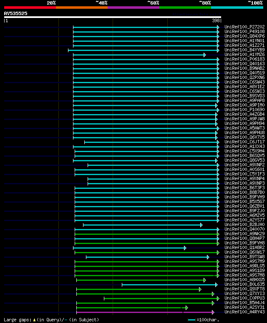Open hit UniRef100_A1YMZ6

(244, 55)
